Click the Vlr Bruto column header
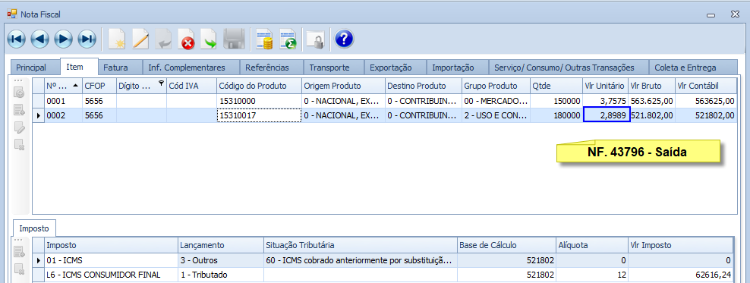 (x=651, y=86)
